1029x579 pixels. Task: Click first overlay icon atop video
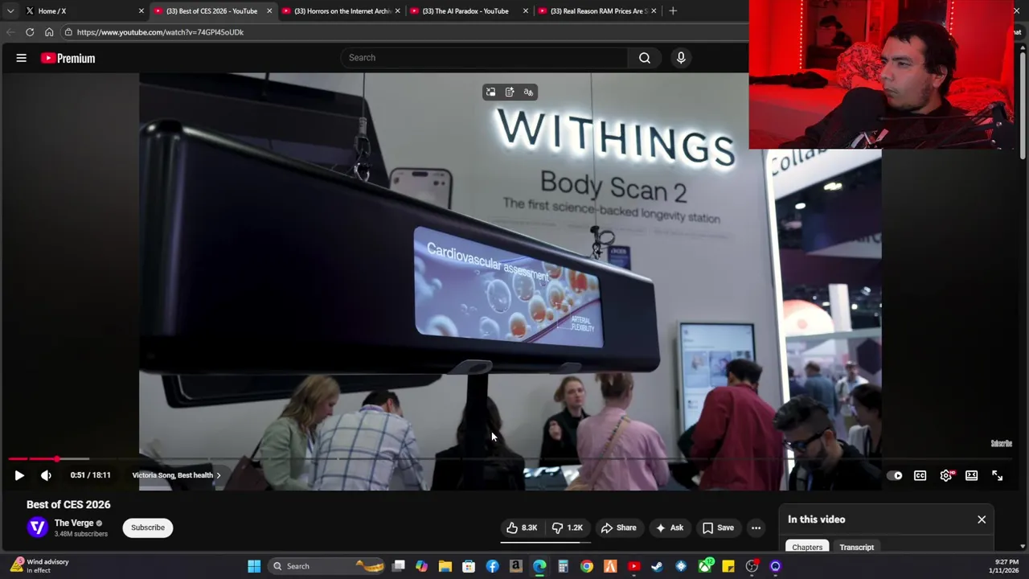coord(490,92)
